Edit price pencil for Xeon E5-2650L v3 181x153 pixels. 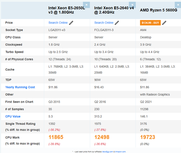tap(71, 23)
